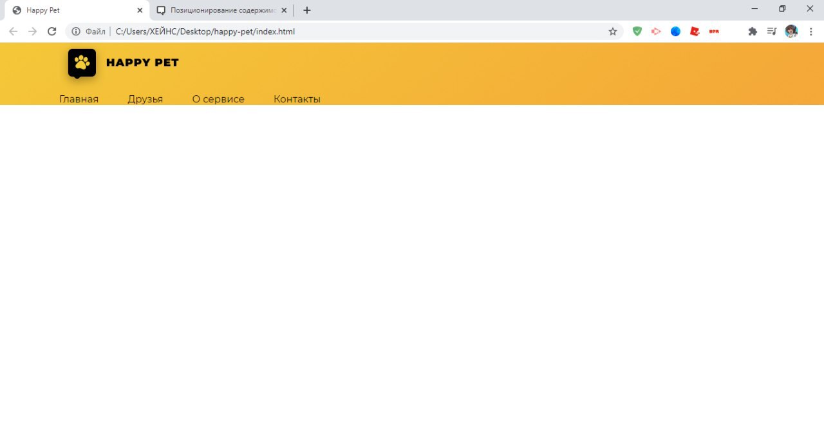Open the Chrome three-dot menu
The image size is (824, 439).
(811, 31)
